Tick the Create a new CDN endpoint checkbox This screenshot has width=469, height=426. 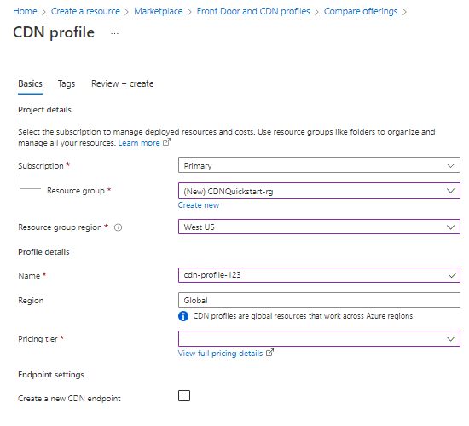[184, 396]
